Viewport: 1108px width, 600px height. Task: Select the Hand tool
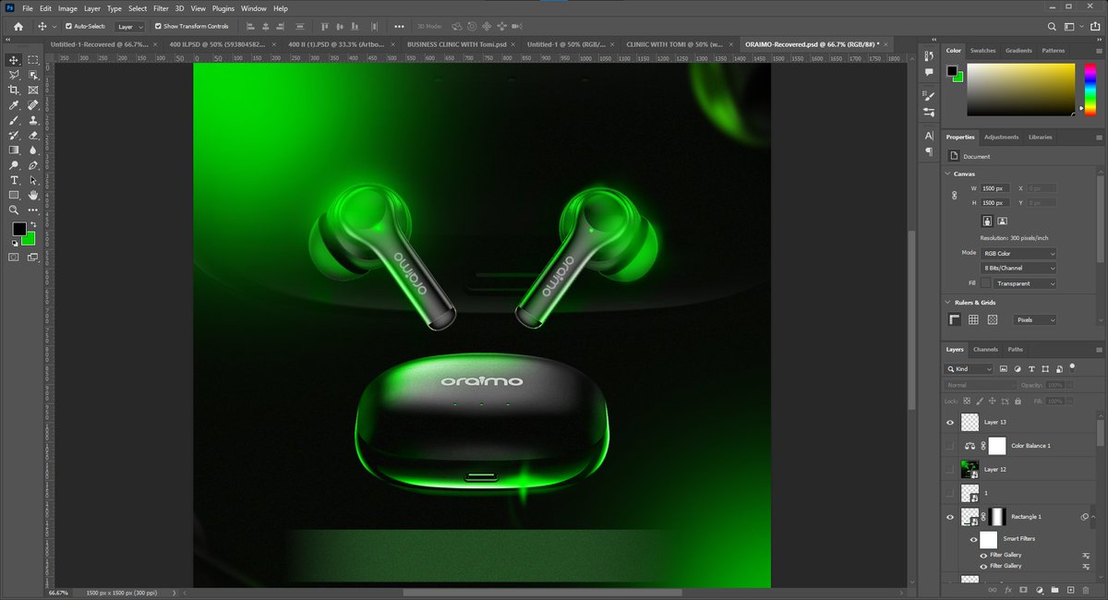33,196
